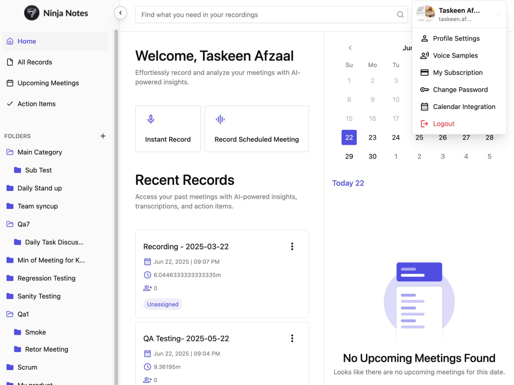Open the Recording - 2025-03-22 record title
The image size is (514, 385).
(x=186, y=246)
